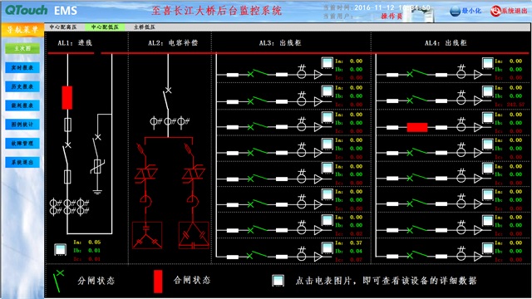
Task: Open meter icon of AL4 eighth outgoing line
Action: [x=488, y=248]
